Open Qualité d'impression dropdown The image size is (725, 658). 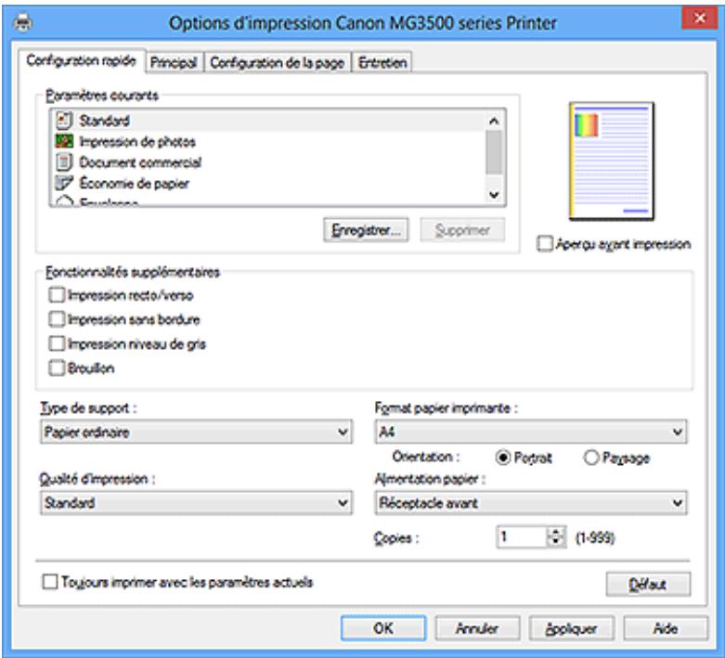[x=197, y=503]
